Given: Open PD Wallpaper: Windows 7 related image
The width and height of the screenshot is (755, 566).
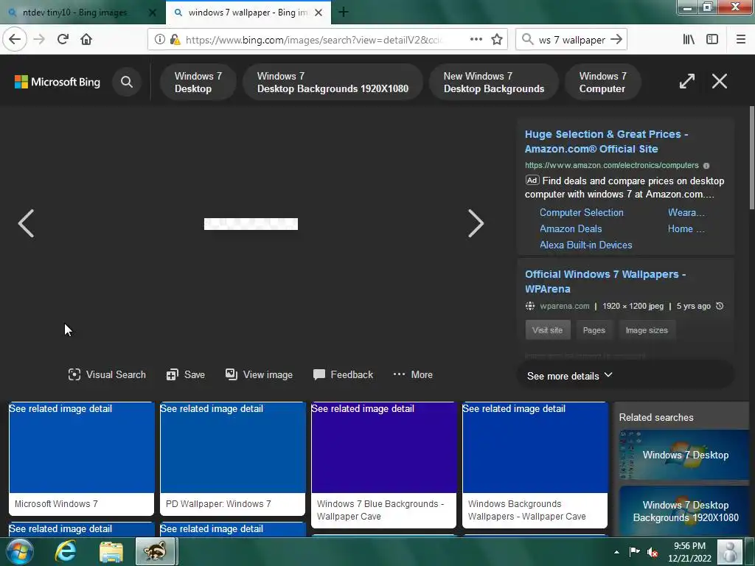Looking at the screenshot, I should (232, 458).
